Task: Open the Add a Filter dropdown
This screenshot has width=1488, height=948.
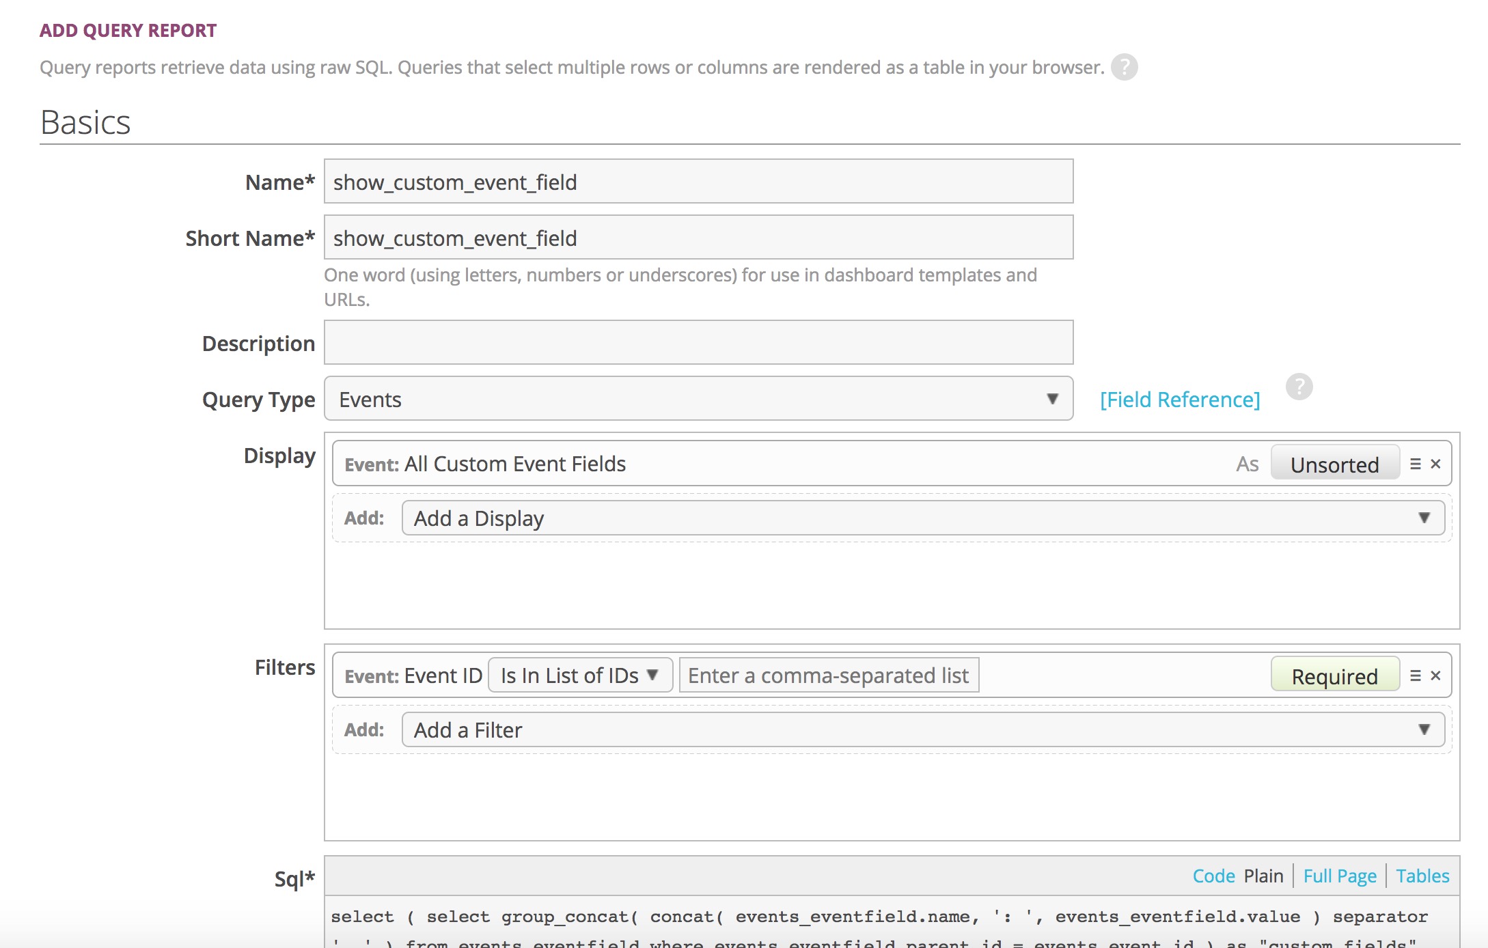Action: point(922,730)
